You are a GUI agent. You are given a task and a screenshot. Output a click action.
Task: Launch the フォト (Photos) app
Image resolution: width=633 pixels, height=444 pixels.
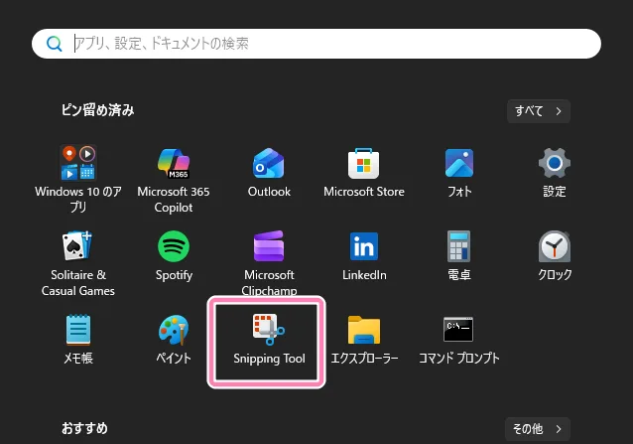click(459, 163)
